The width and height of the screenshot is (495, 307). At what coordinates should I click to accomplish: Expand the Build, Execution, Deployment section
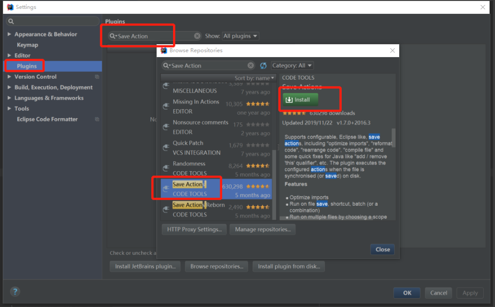pyautogui.click(x=9, y=87)
